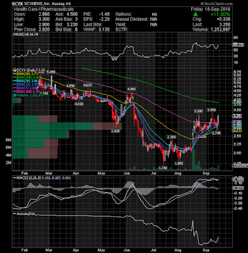Click the Yield label

point(121,25)
